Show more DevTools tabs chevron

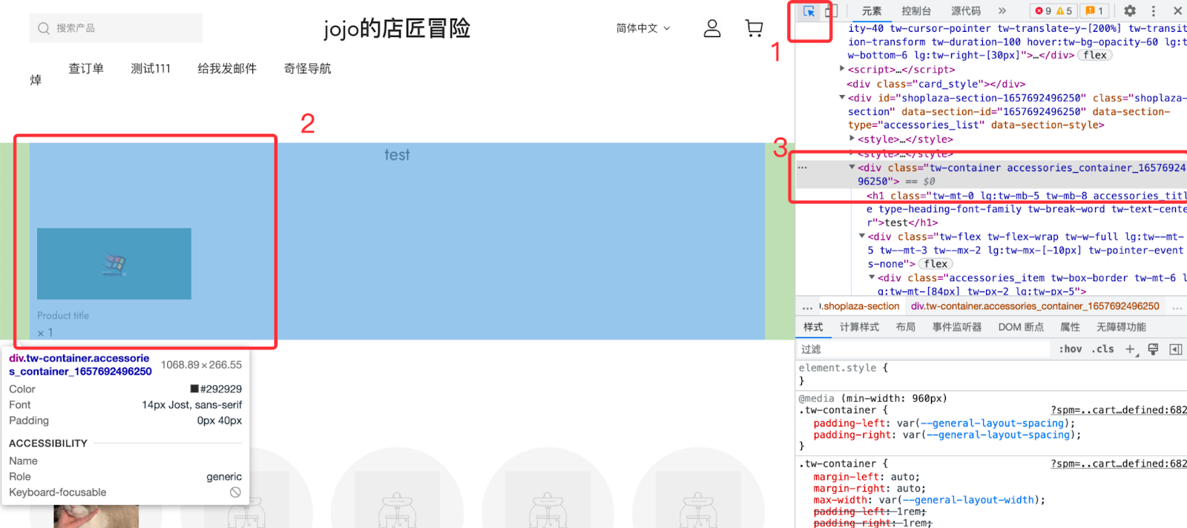1002,11
